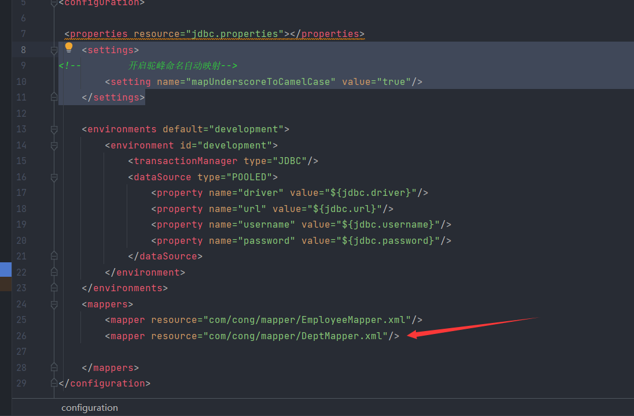Image resolution: width=634 pixels, height=416 pixels.
Task: Click id="development" on environment tag
Action: 226,146
